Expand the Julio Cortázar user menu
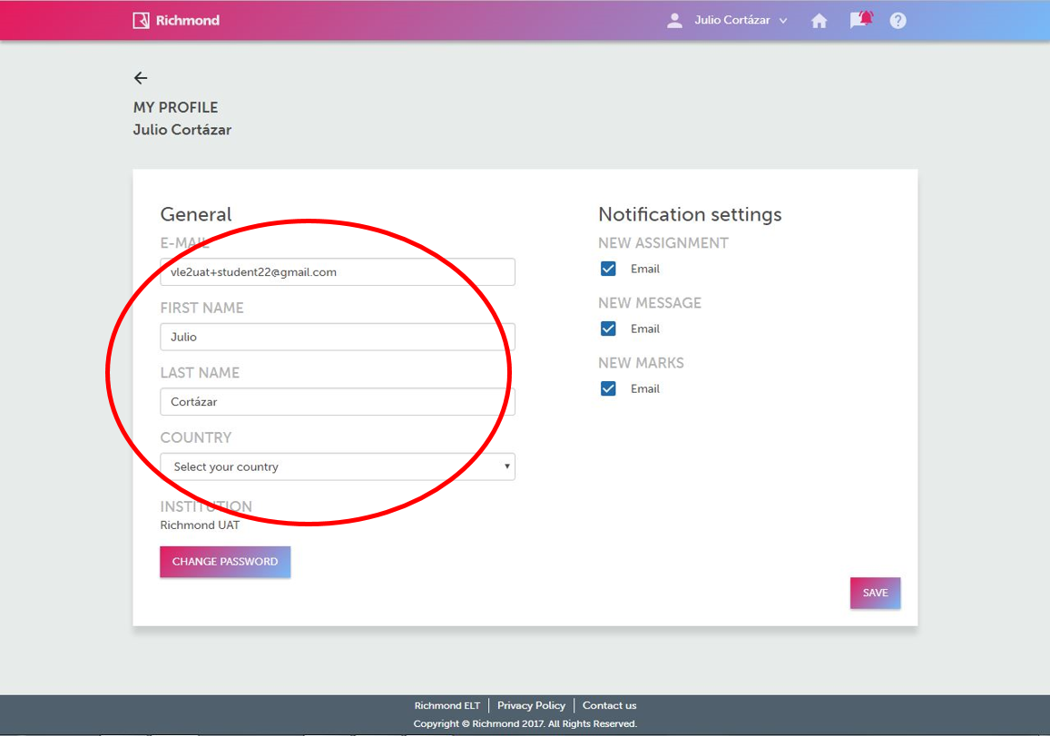This screenshot has width=1050, height=736. (x=731, y=20)
